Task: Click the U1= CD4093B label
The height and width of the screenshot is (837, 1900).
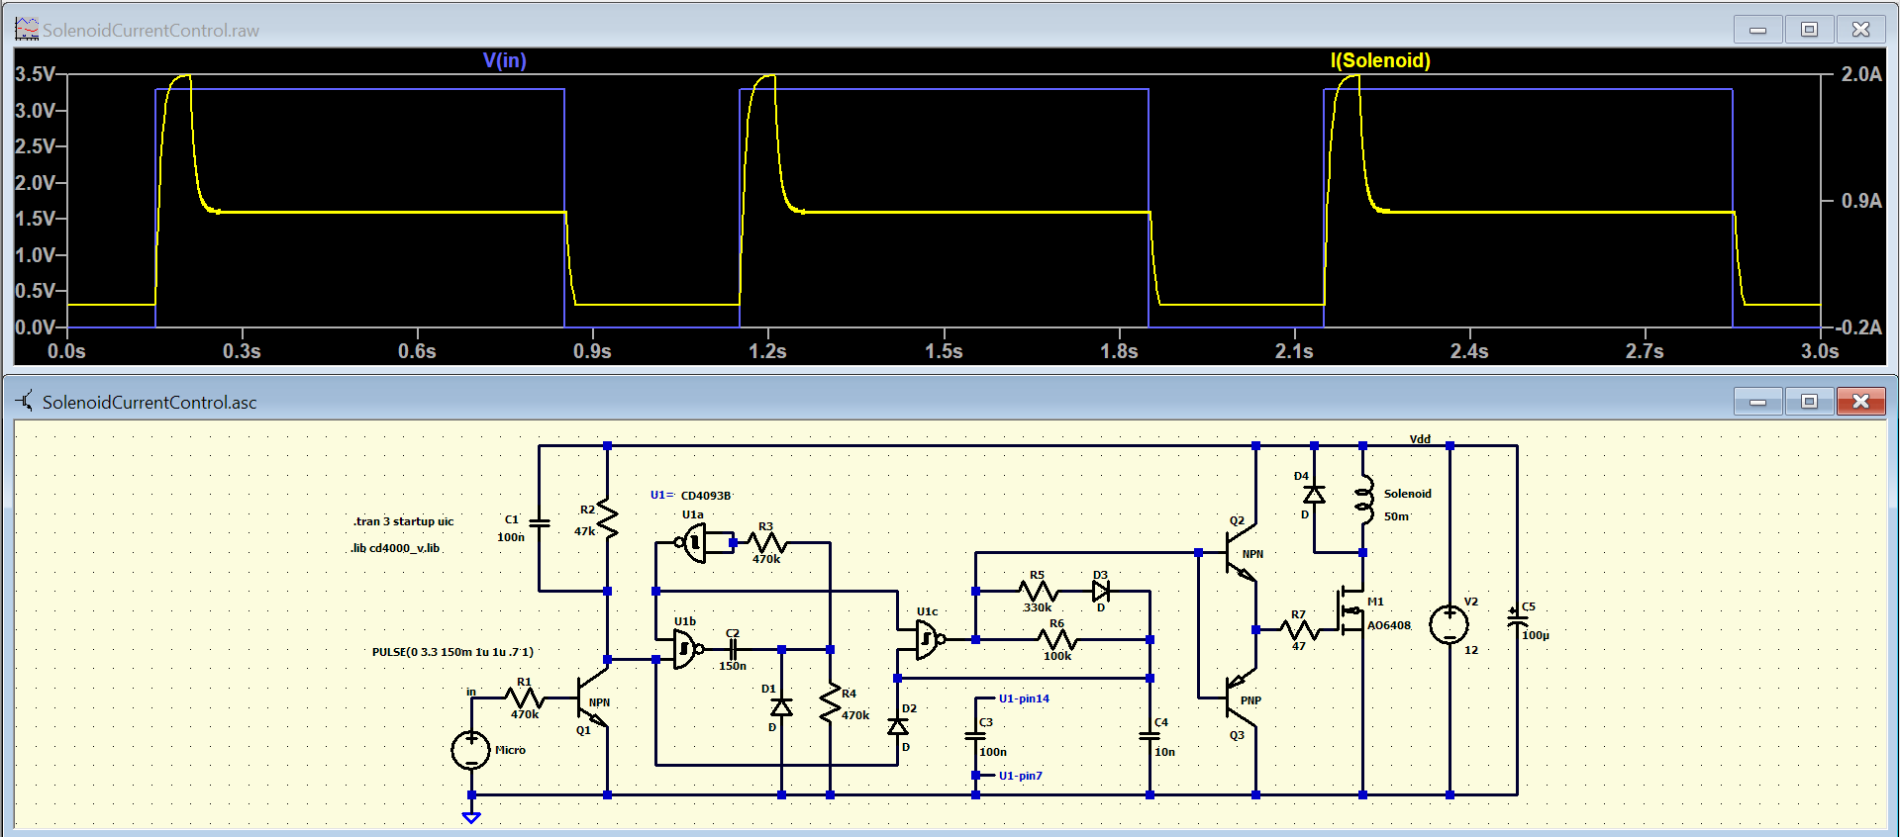Action: pos(691,495)
